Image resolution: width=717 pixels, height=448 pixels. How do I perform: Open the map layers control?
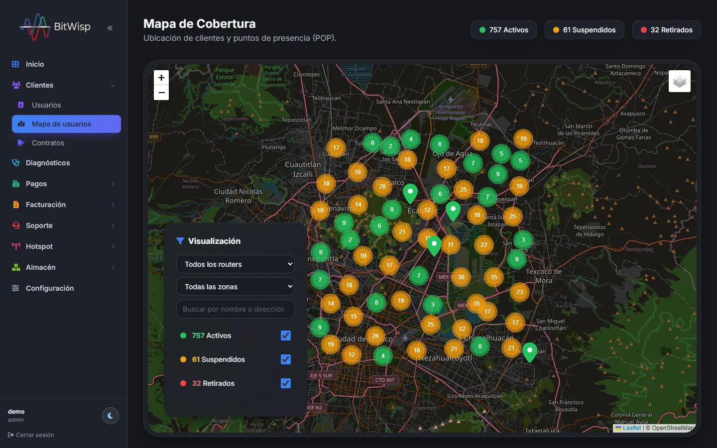(680, 81)
